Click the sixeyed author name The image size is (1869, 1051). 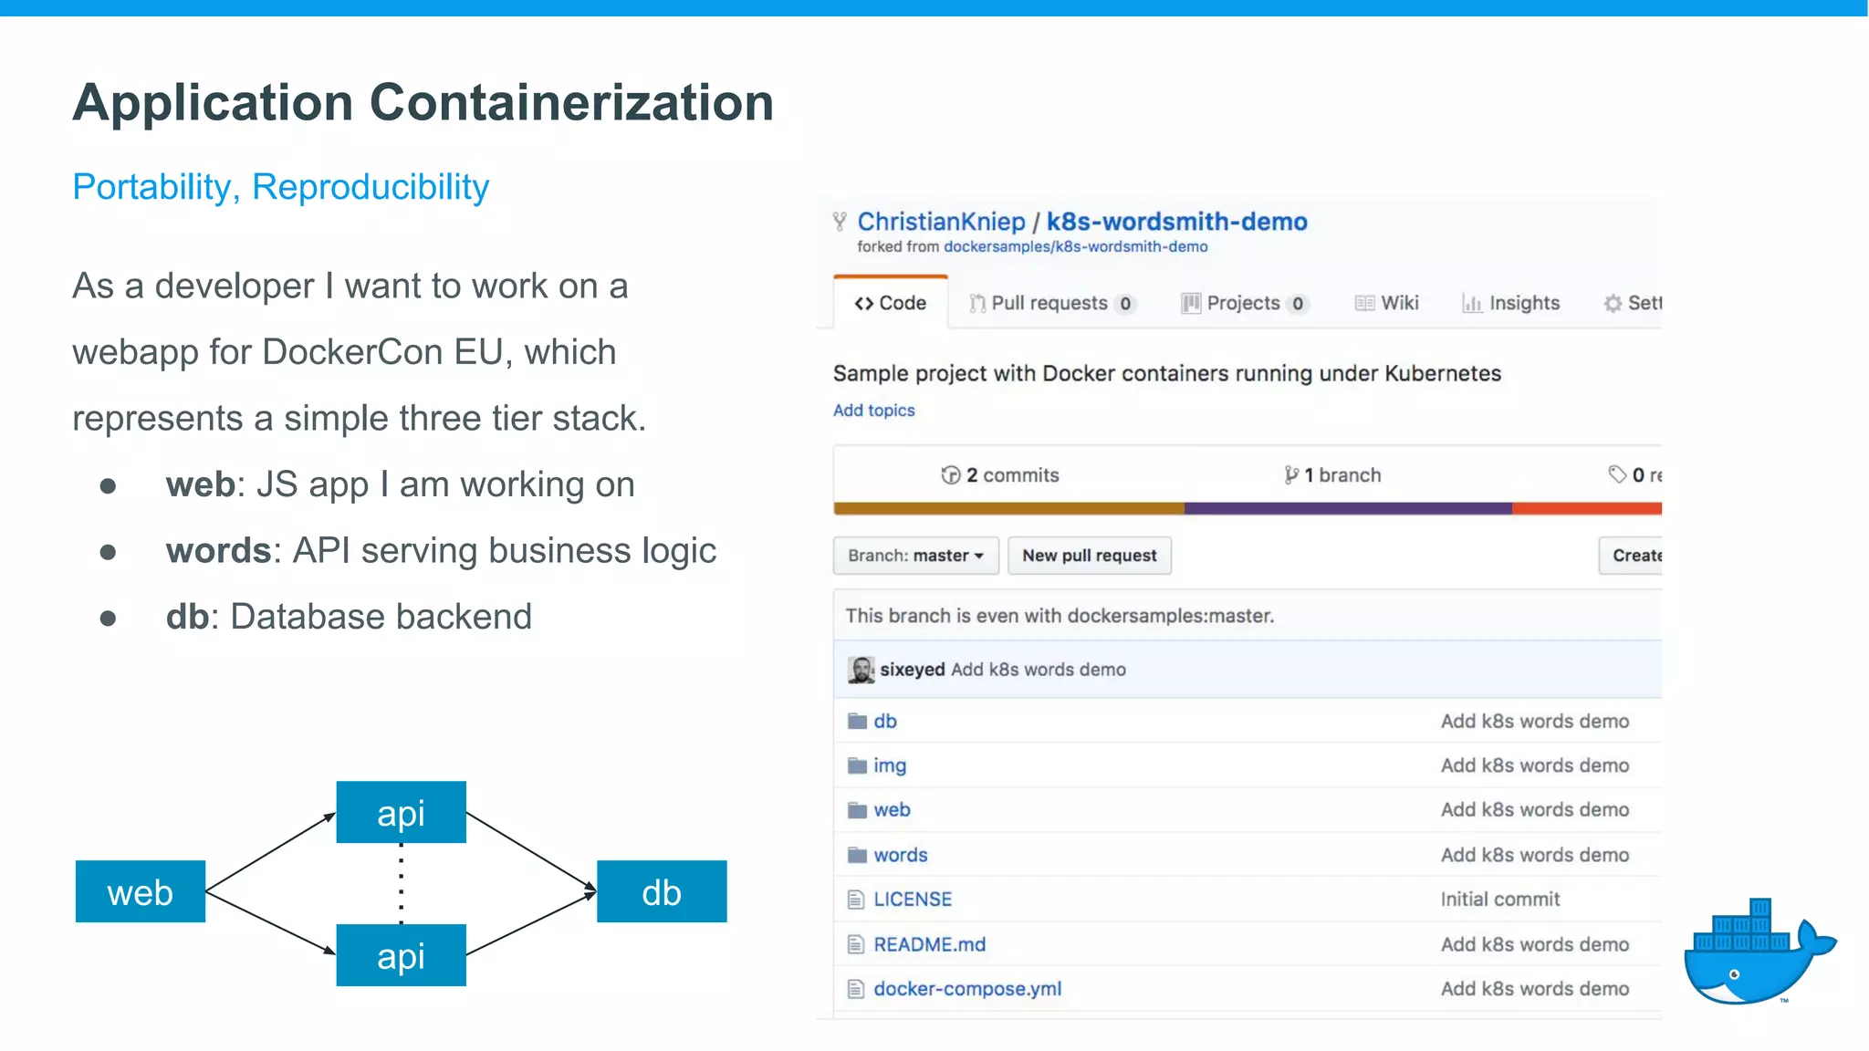(913, 670)
